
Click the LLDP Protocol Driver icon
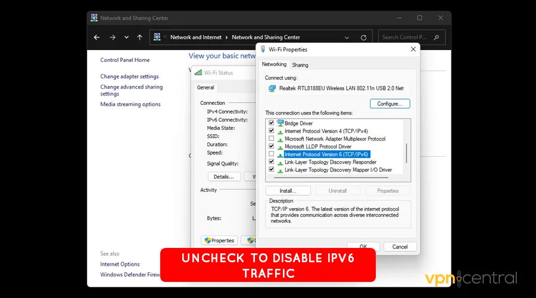pyautogui.click(x=281, y=147)
